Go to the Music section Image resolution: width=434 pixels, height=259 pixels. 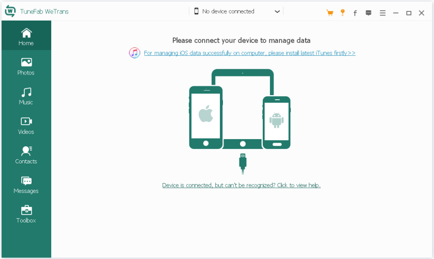coord(26,96)
